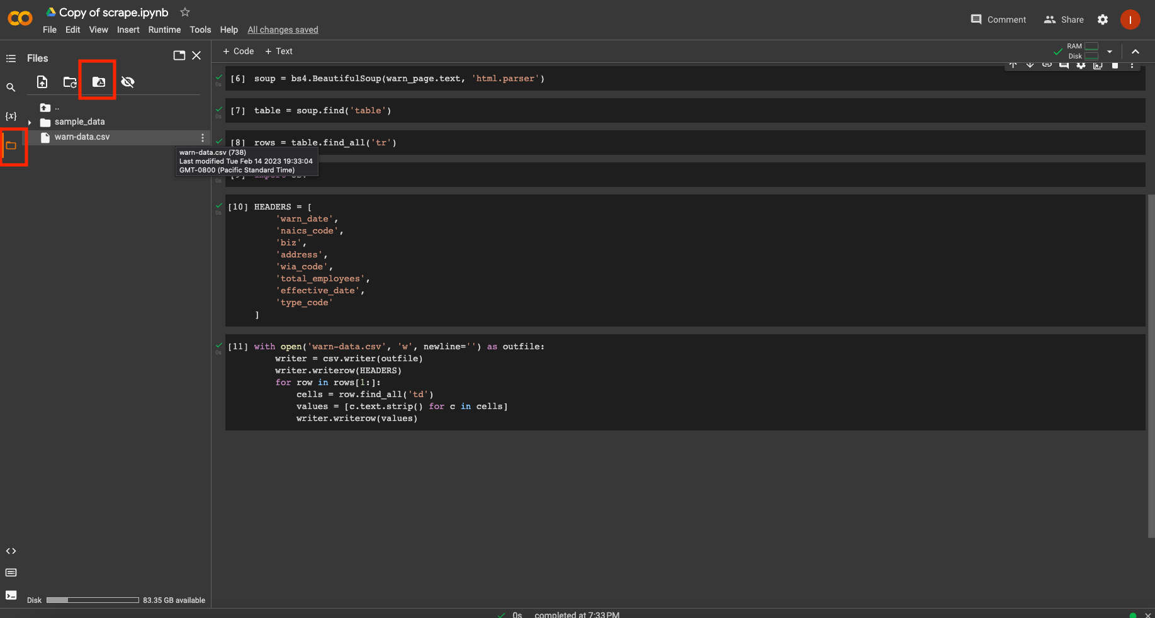The width and height of the screenshot is (1155, 618).
Task: Add a comment to the cell
Action: coord(1064,65)
